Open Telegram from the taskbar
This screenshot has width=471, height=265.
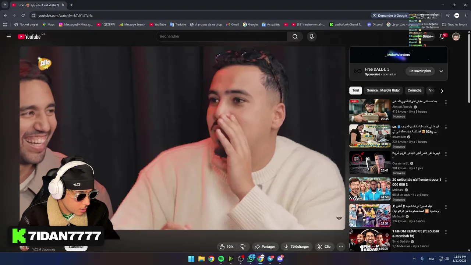click(270, 259)
